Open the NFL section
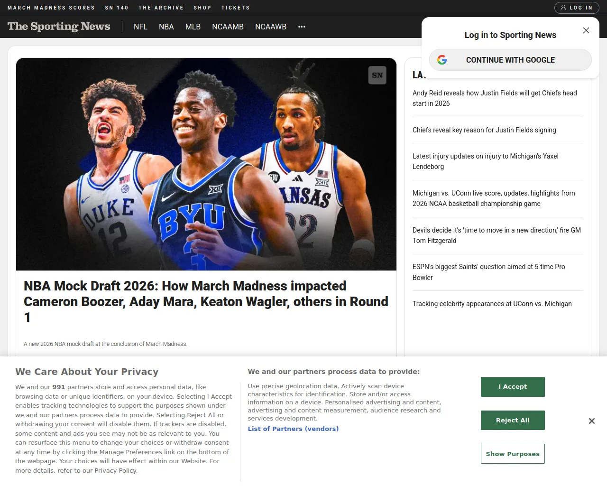The image size is (607, 486). [140, 27]
